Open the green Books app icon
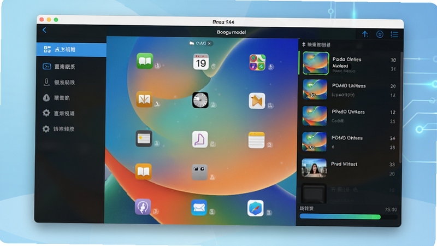 point(145,61)
